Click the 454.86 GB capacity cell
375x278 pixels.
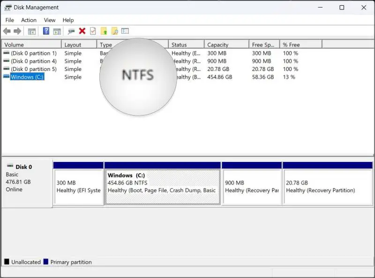pyautogui.click(x=219, y=77)
